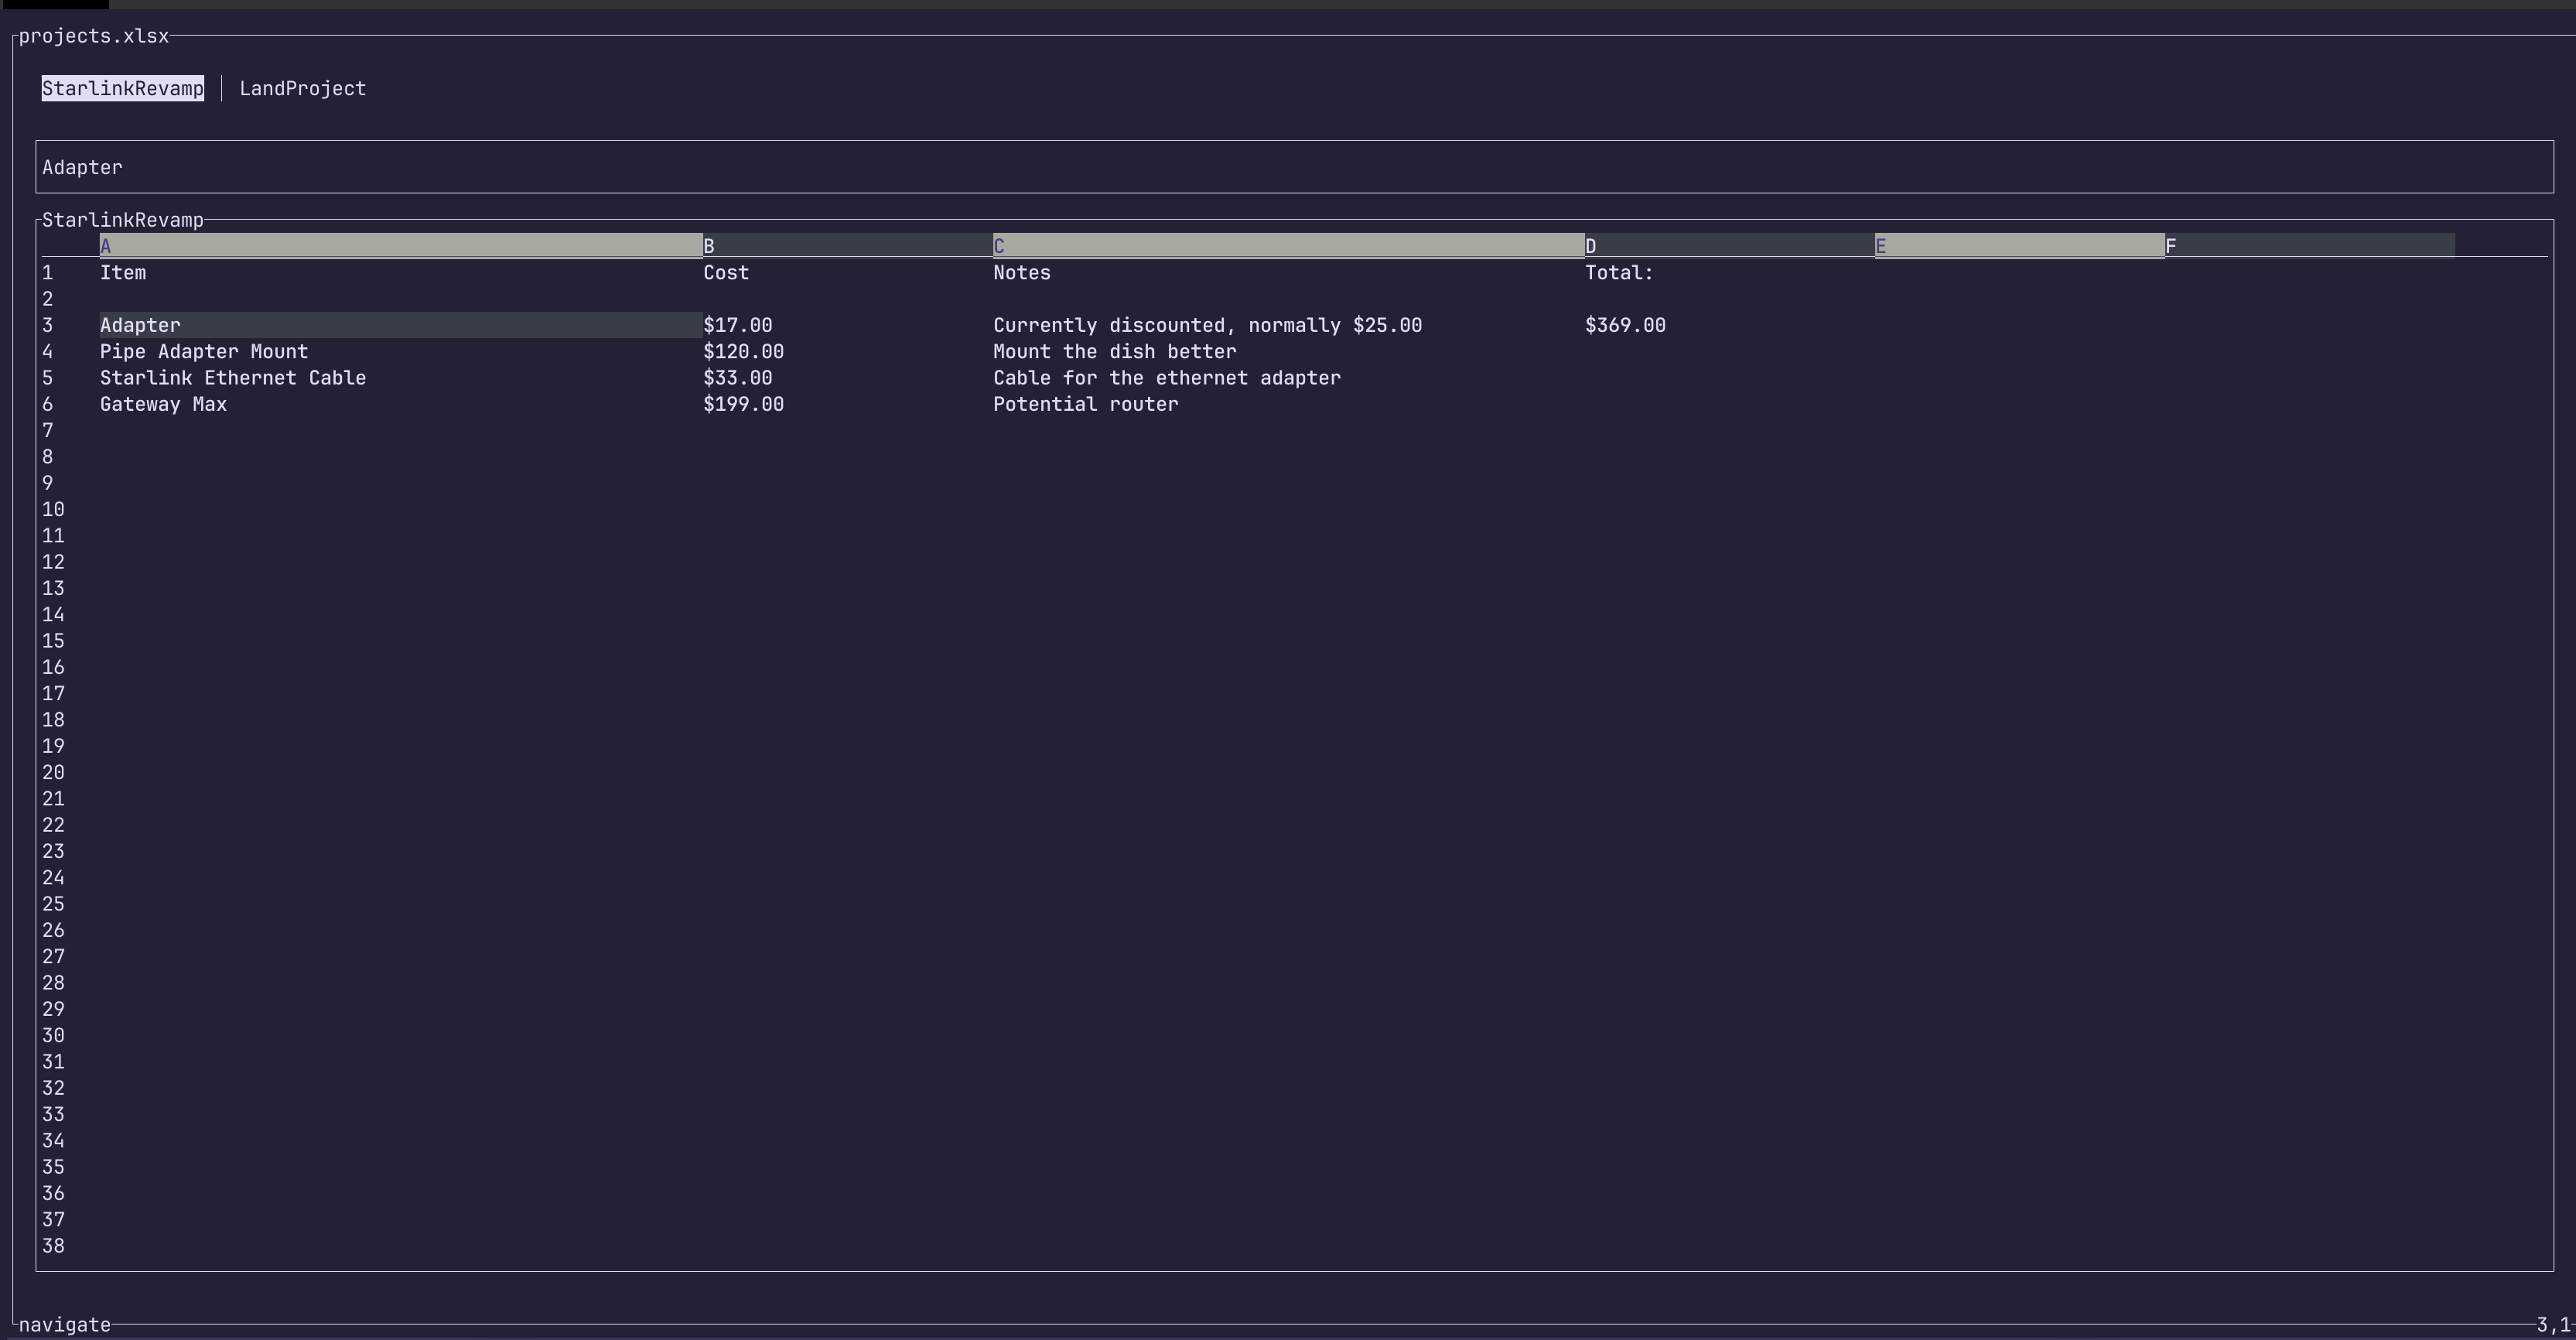Select column D header
Viewport: 2576px width, 1340px height.
pyautogui.click(x=1730, y=246)
